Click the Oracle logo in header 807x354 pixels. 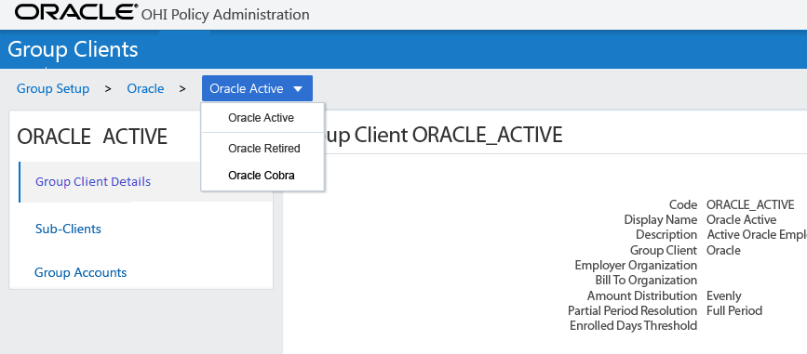click(76, 12)
